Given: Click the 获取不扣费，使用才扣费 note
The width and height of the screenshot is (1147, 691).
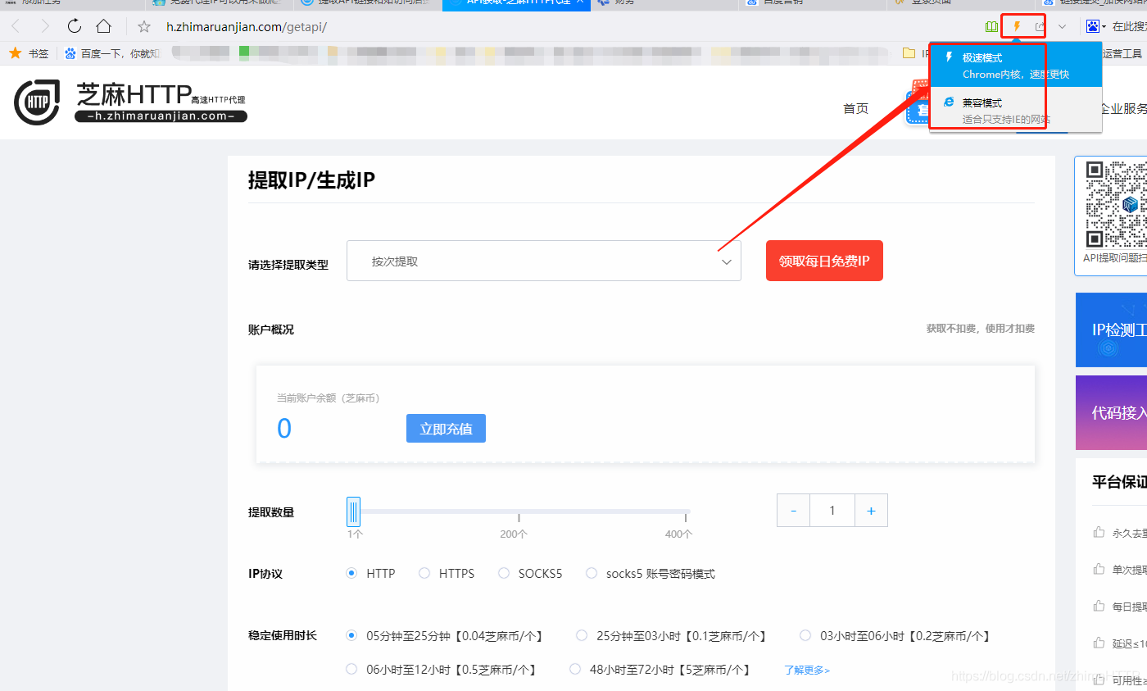Looking at the screenshot, I should [x=981, y=328].
